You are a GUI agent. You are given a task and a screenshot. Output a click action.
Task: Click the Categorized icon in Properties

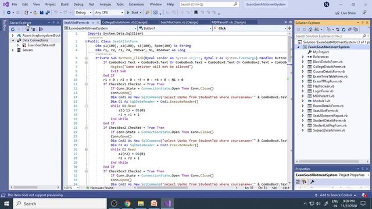[298, 182]
